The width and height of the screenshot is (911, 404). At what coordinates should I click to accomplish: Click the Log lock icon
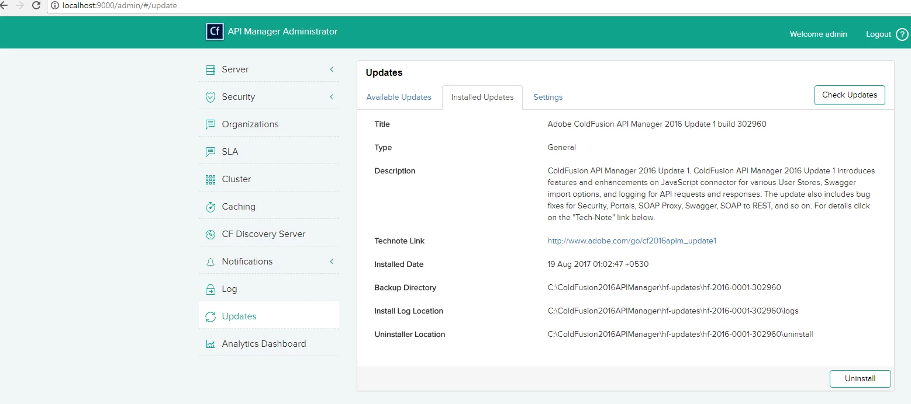(x=211, y=289)
